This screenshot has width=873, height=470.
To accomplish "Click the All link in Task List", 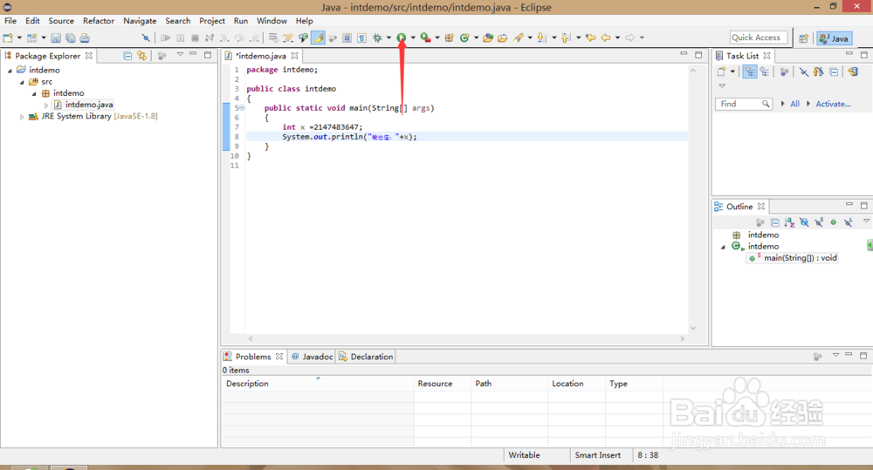I will point(794,104).
